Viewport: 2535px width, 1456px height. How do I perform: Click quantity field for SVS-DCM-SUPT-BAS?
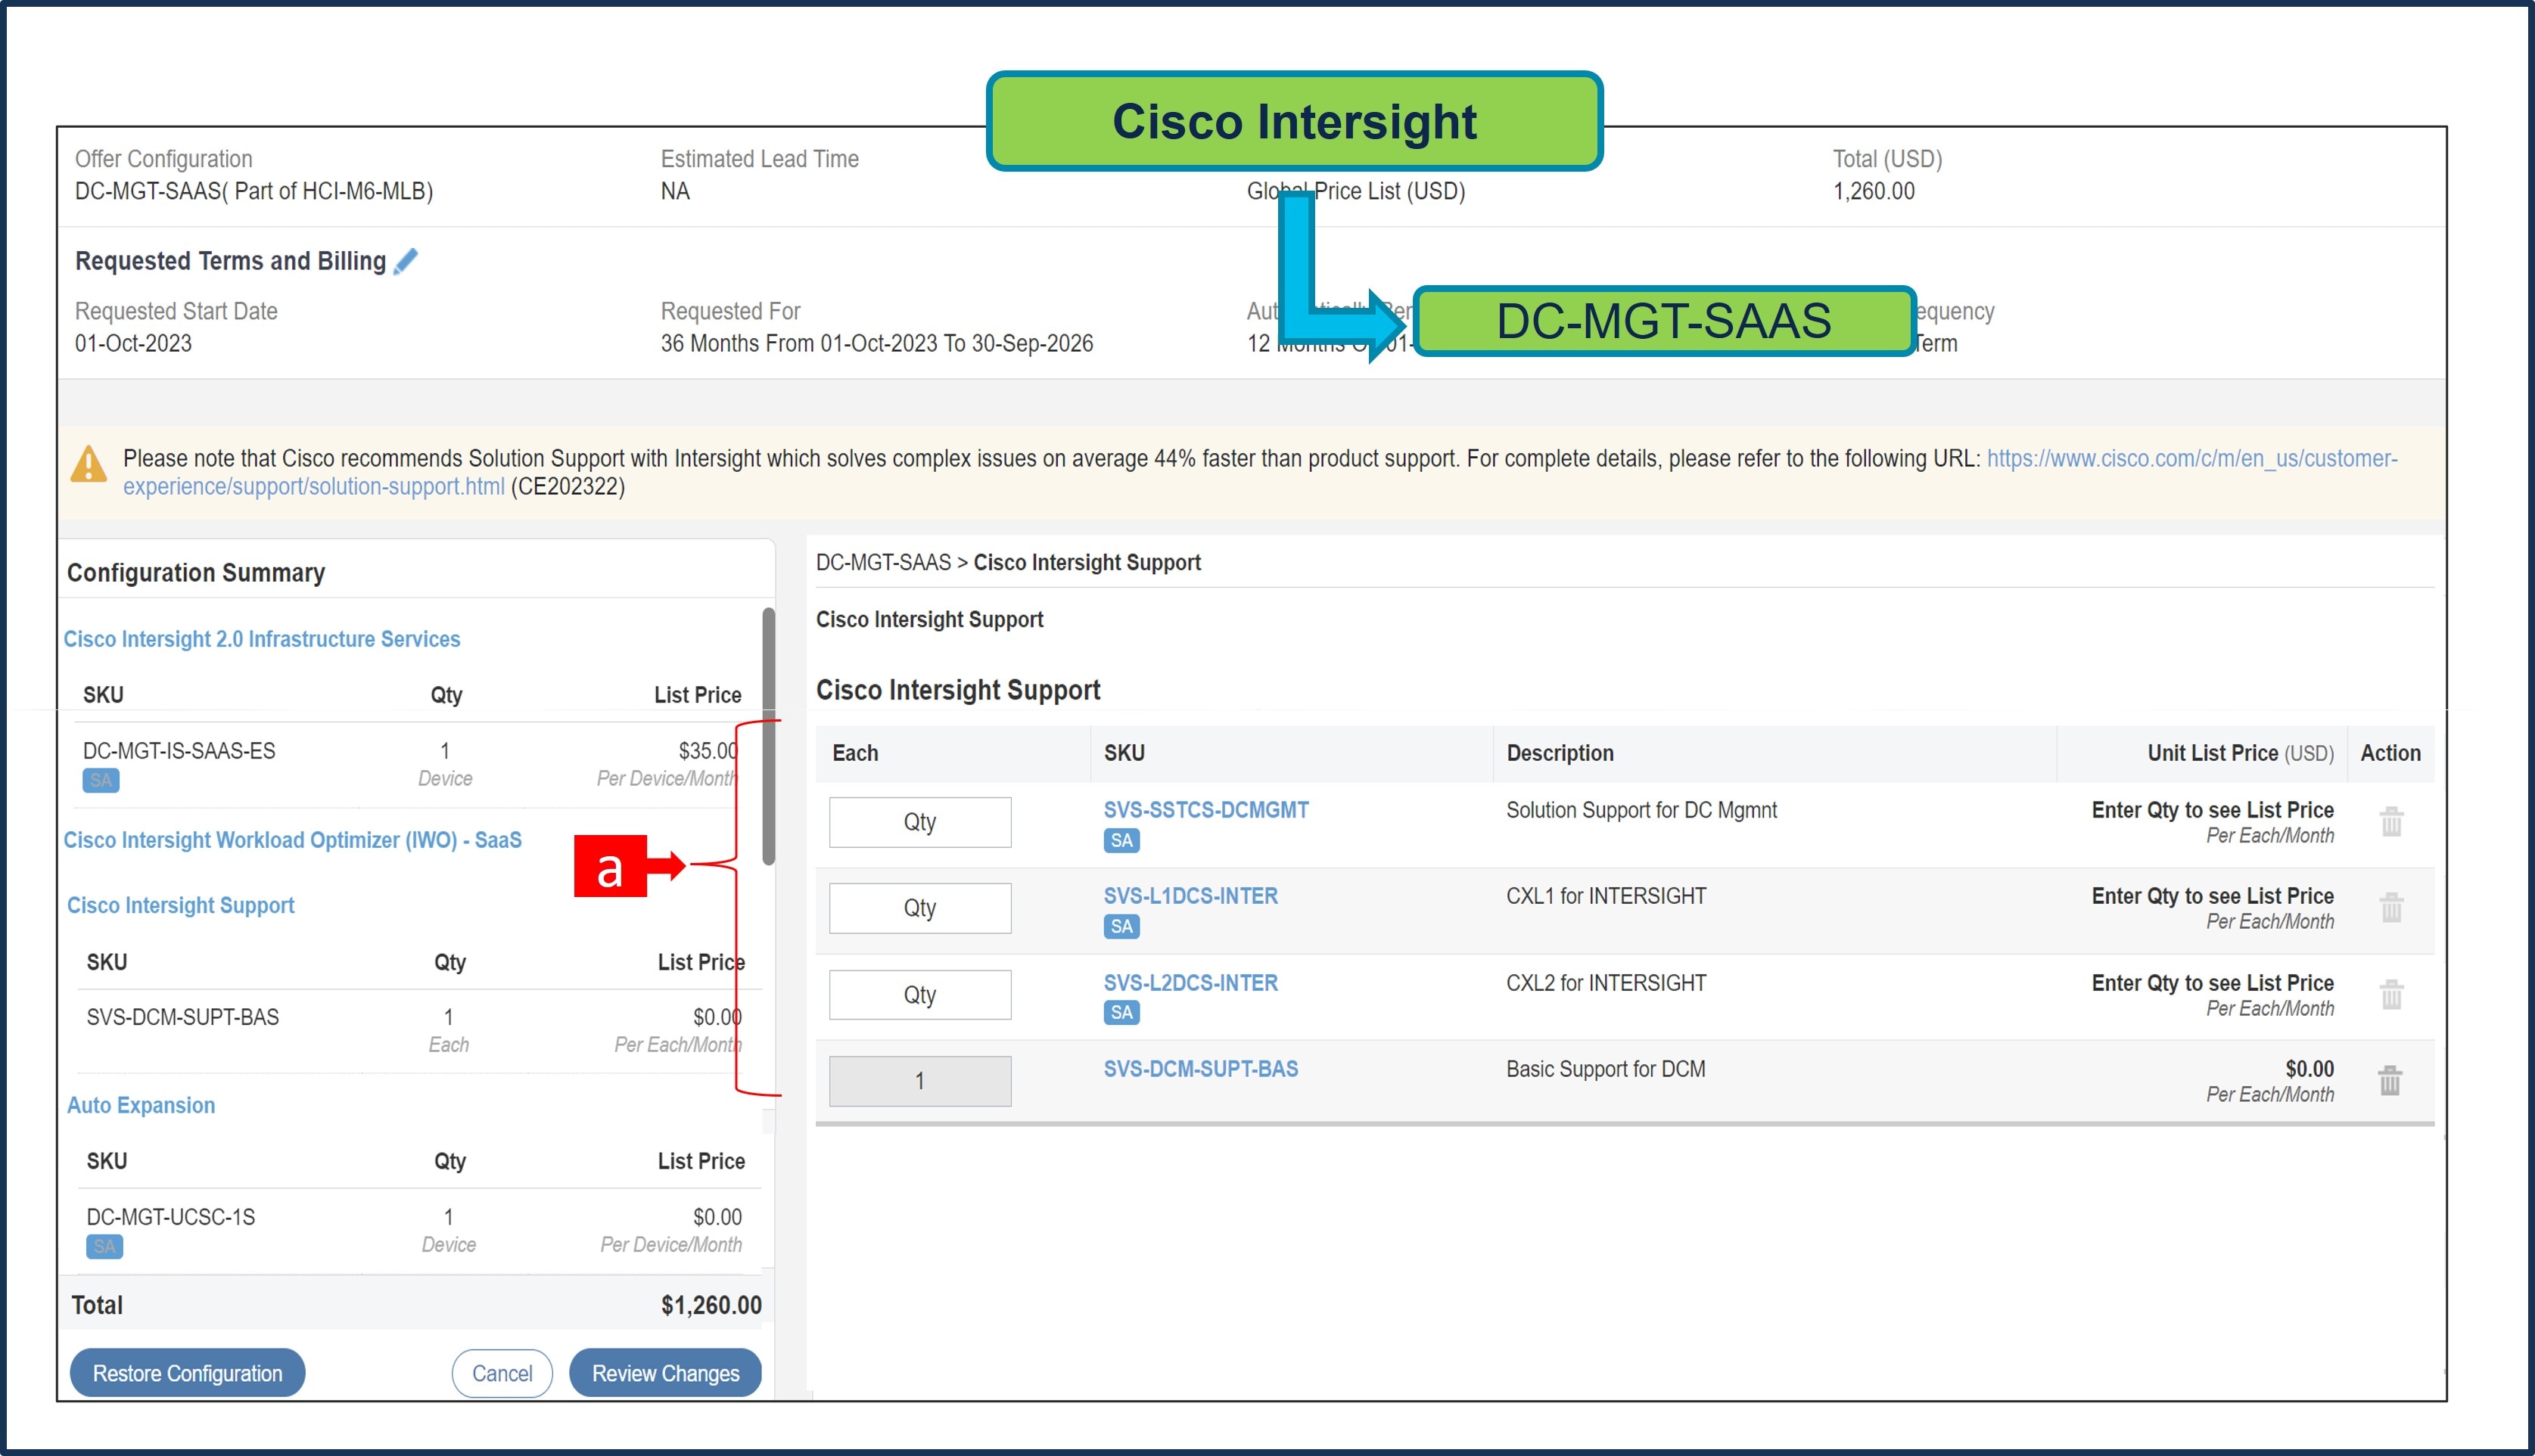click(x=919, y=1081)
